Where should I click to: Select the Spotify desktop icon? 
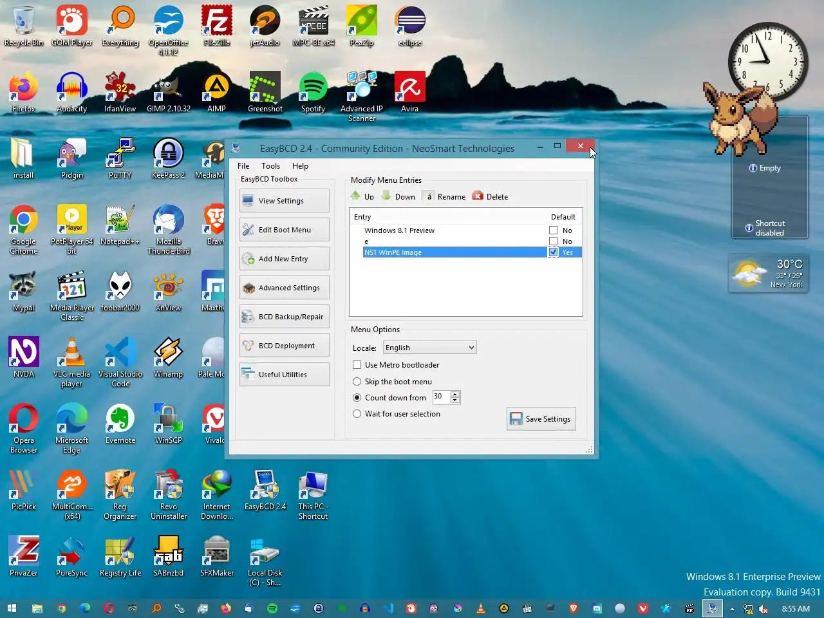(314, 93)
